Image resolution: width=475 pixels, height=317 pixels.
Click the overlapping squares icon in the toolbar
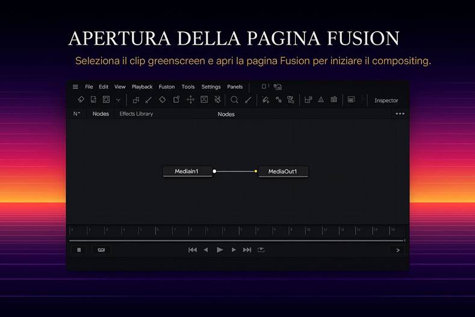click(136, 100)
